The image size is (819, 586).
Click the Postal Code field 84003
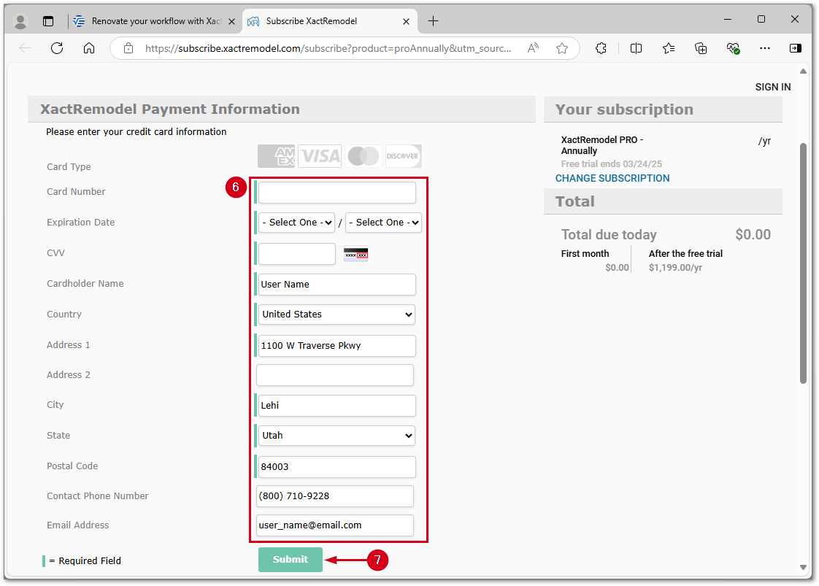click(x=337, y=467)
